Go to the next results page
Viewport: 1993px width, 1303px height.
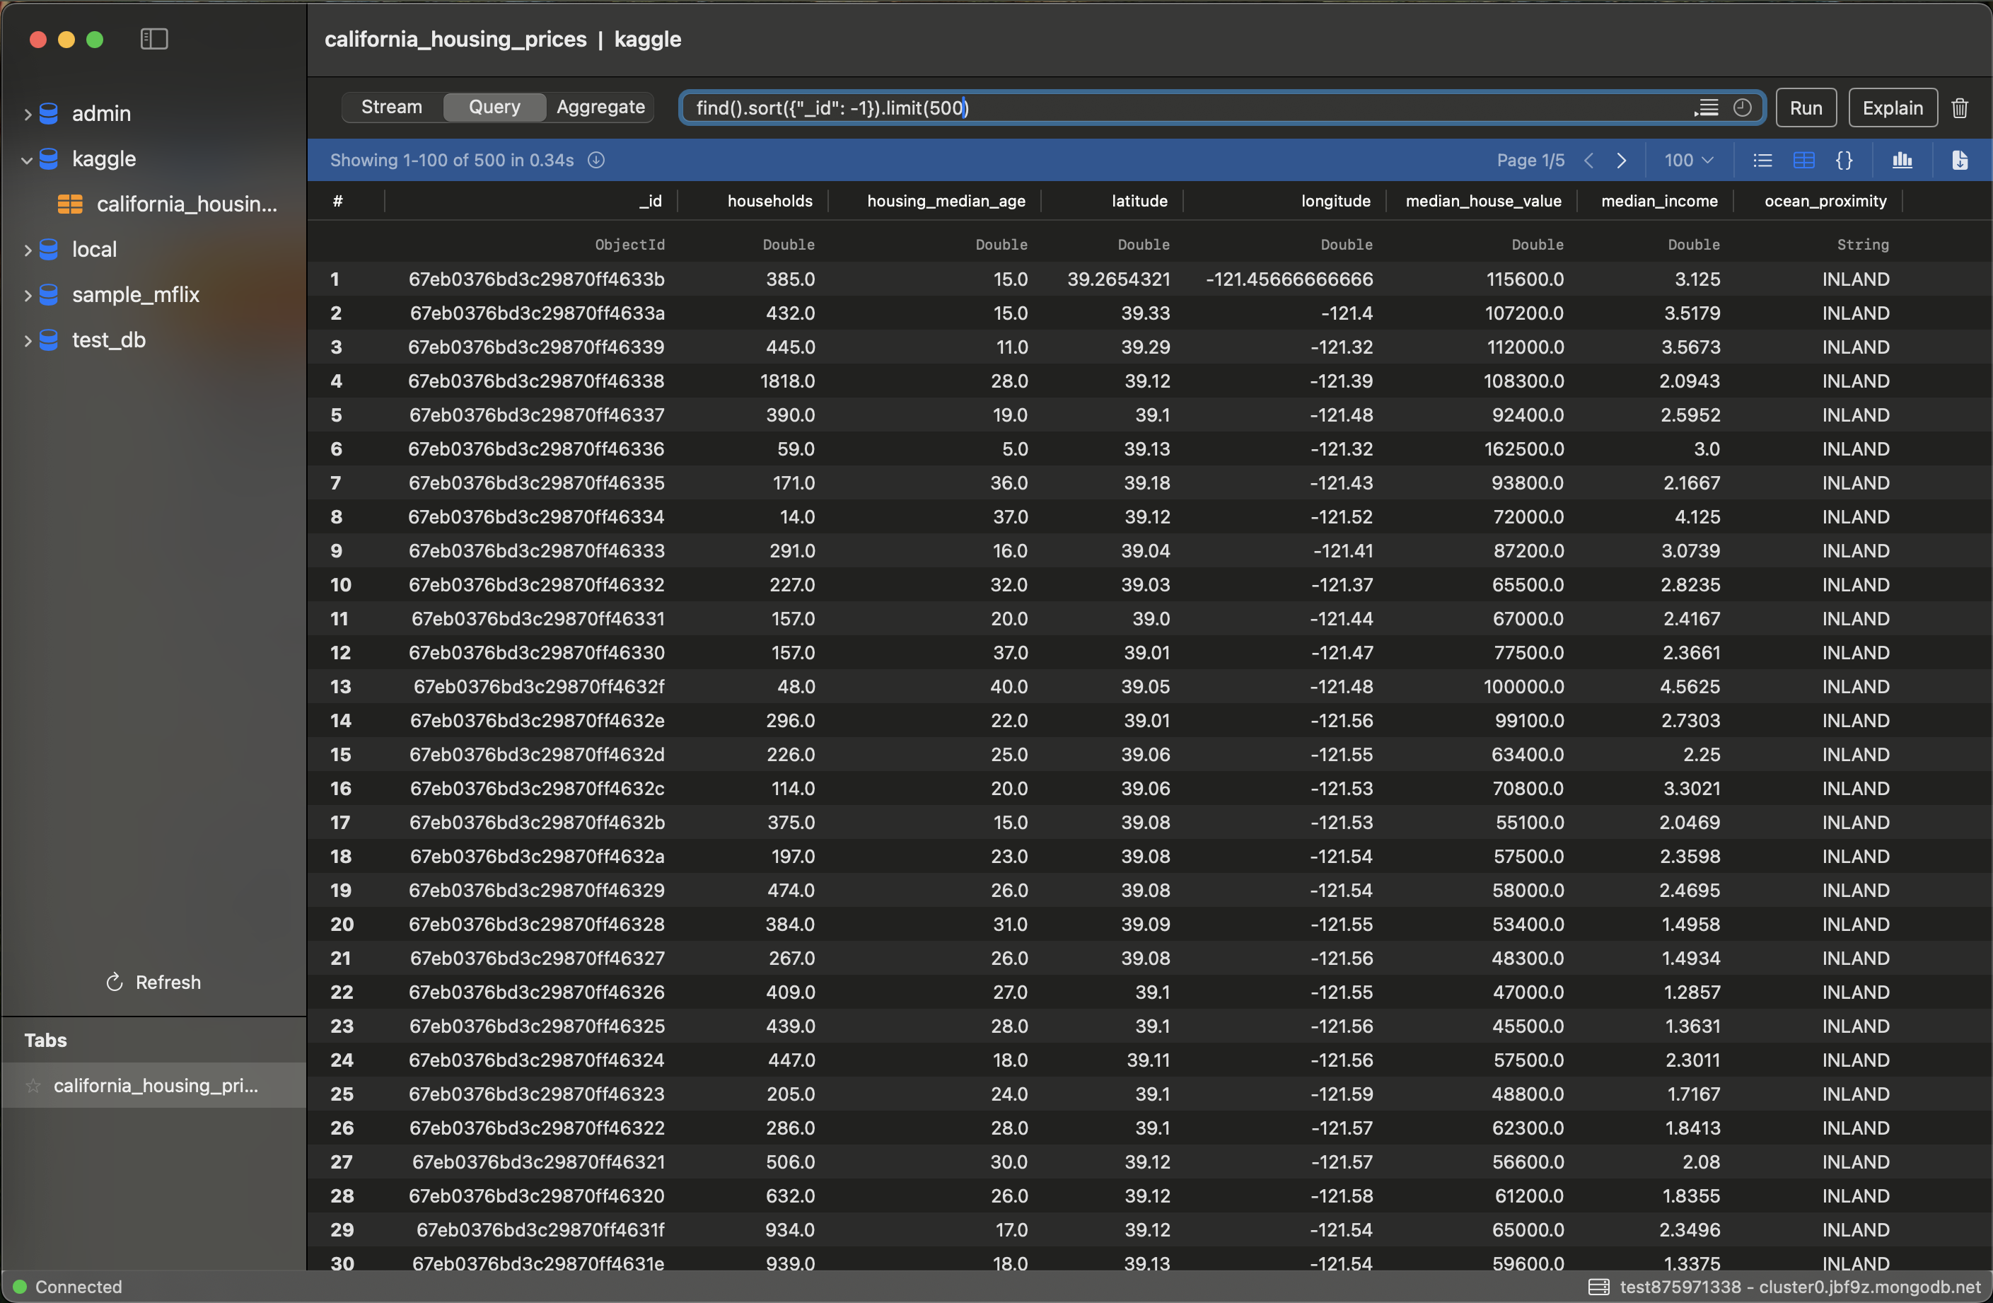(x=1622, y=160)
